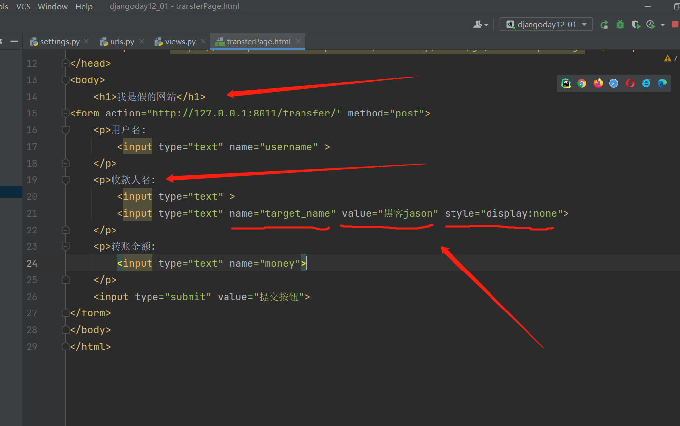The width and height of the screenshot is (680, 426).
Task: Expand the dropdown arrow beside the profile icon
Action: pos(663,24)
